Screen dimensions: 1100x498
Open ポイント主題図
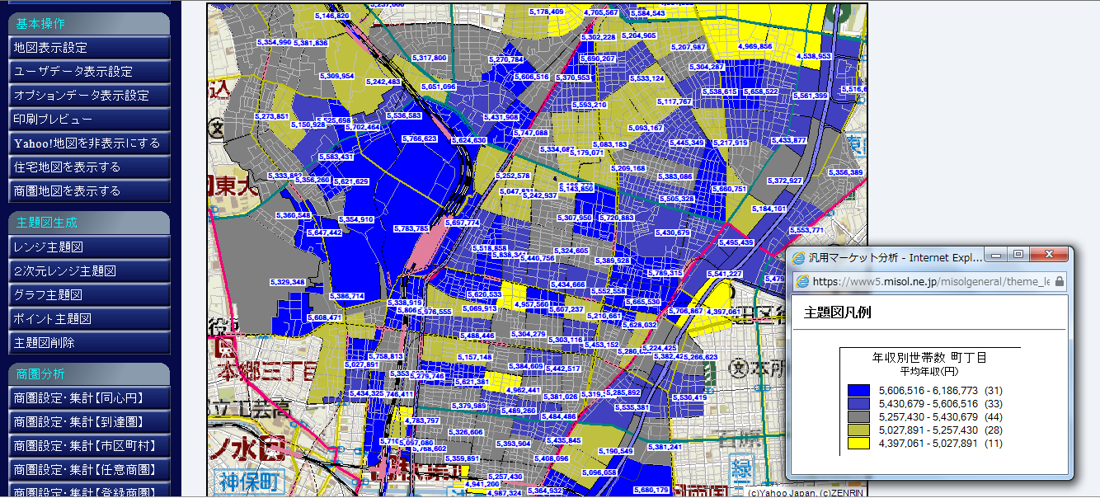(89, 319)
